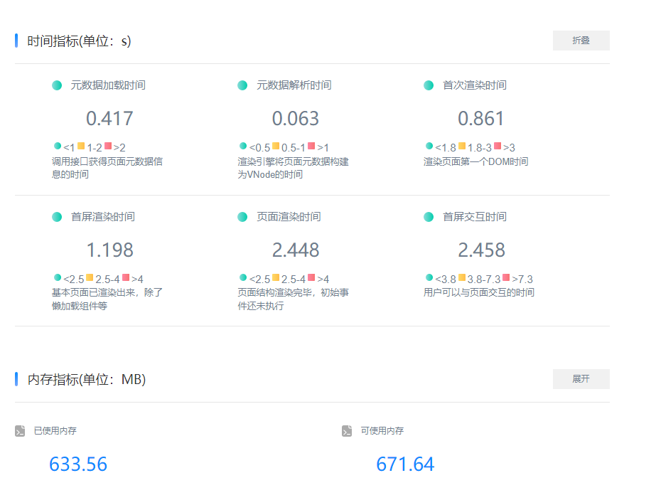
Task: Click the 内存指标(单位：MB) section heading
Action: (87, 379)
